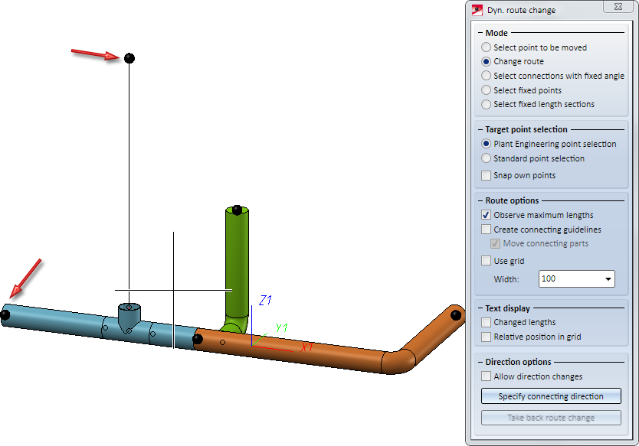
Task: Check Relative position in grid
Action: [x=486, y=337]
